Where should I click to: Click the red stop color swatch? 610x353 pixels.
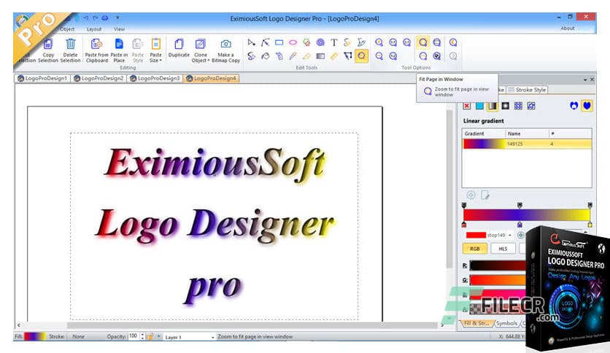tap(476, 235)
